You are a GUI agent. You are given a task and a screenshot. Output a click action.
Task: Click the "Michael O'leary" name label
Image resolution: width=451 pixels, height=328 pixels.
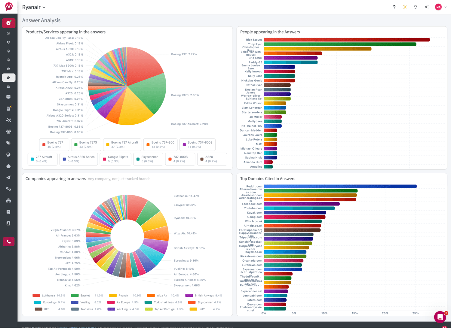tap(251, 149)
